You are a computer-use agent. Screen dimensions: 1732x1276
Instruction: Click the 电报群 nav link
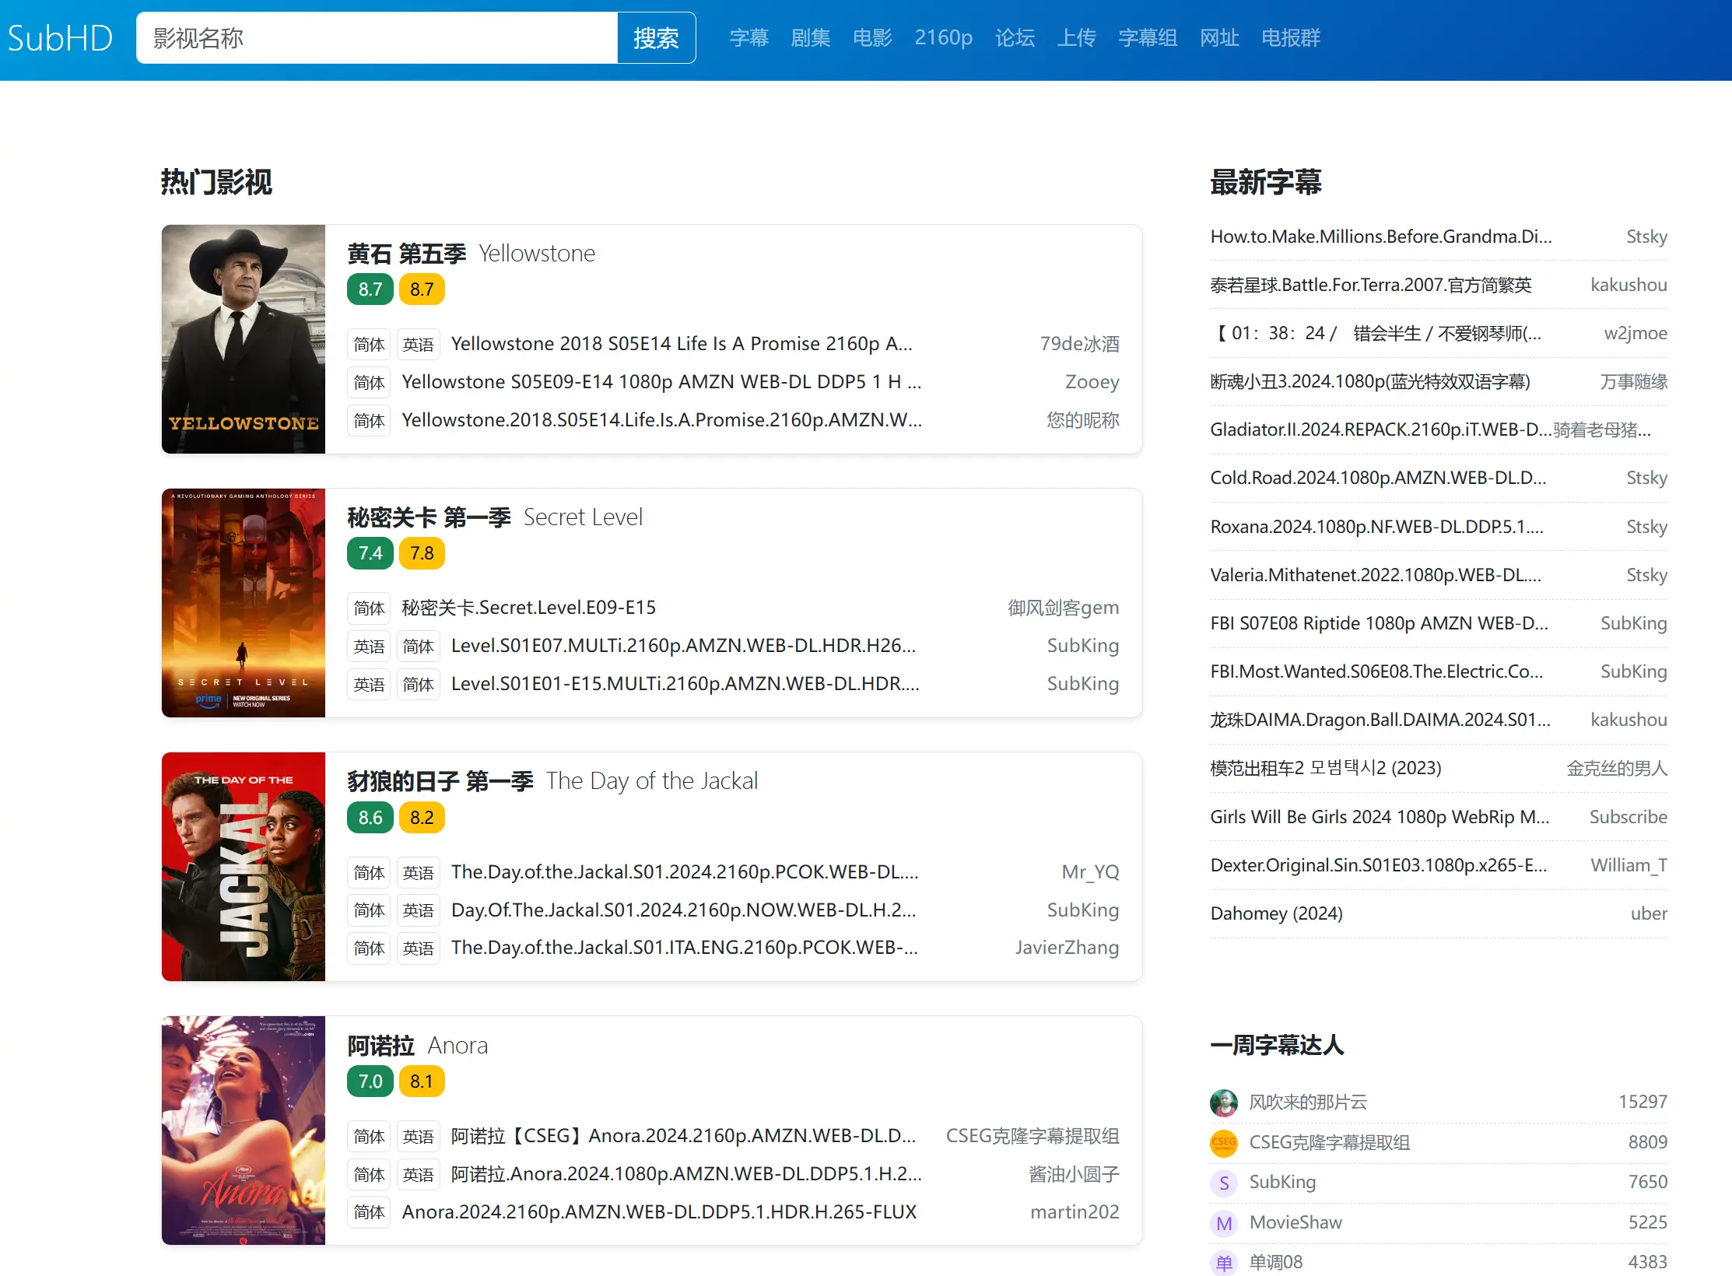tap(1290, 38)
